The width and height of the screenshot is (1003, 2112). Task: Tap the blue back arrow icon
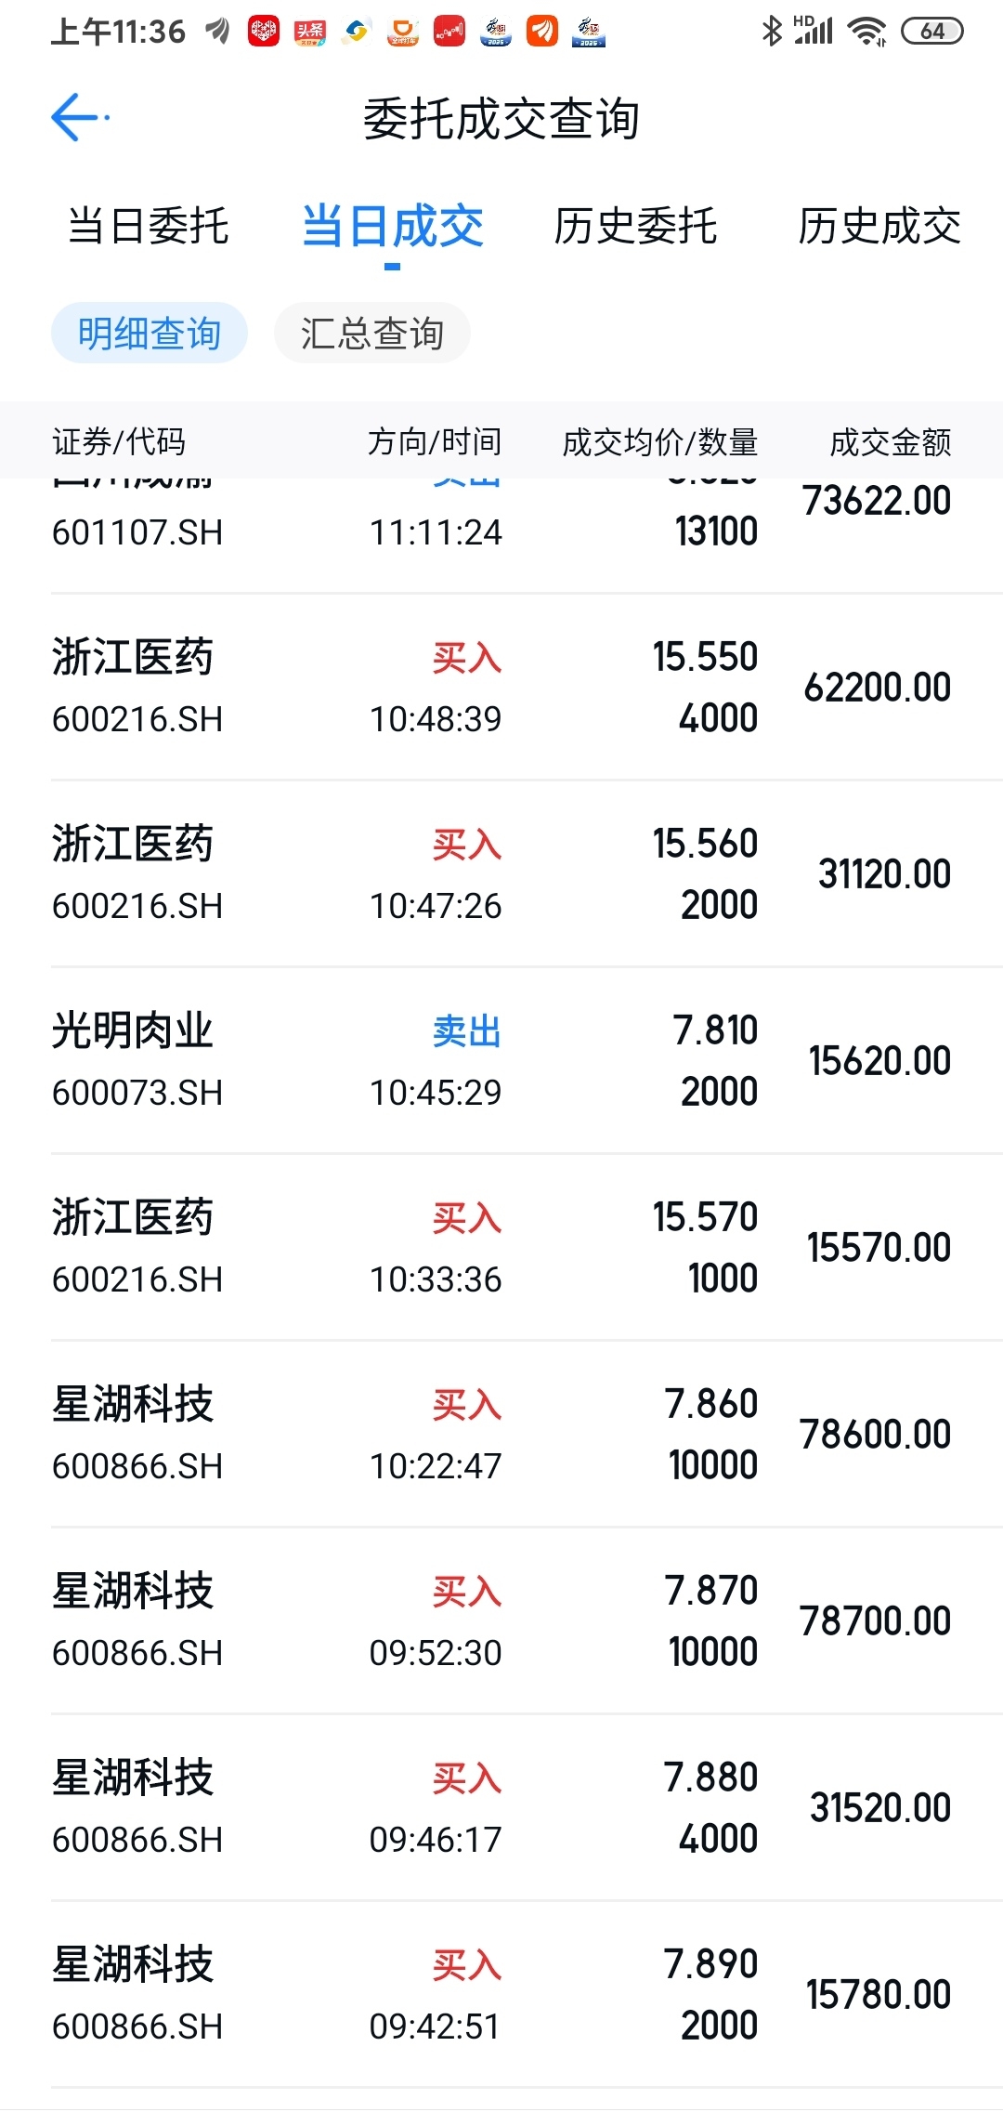coord(78,118)
